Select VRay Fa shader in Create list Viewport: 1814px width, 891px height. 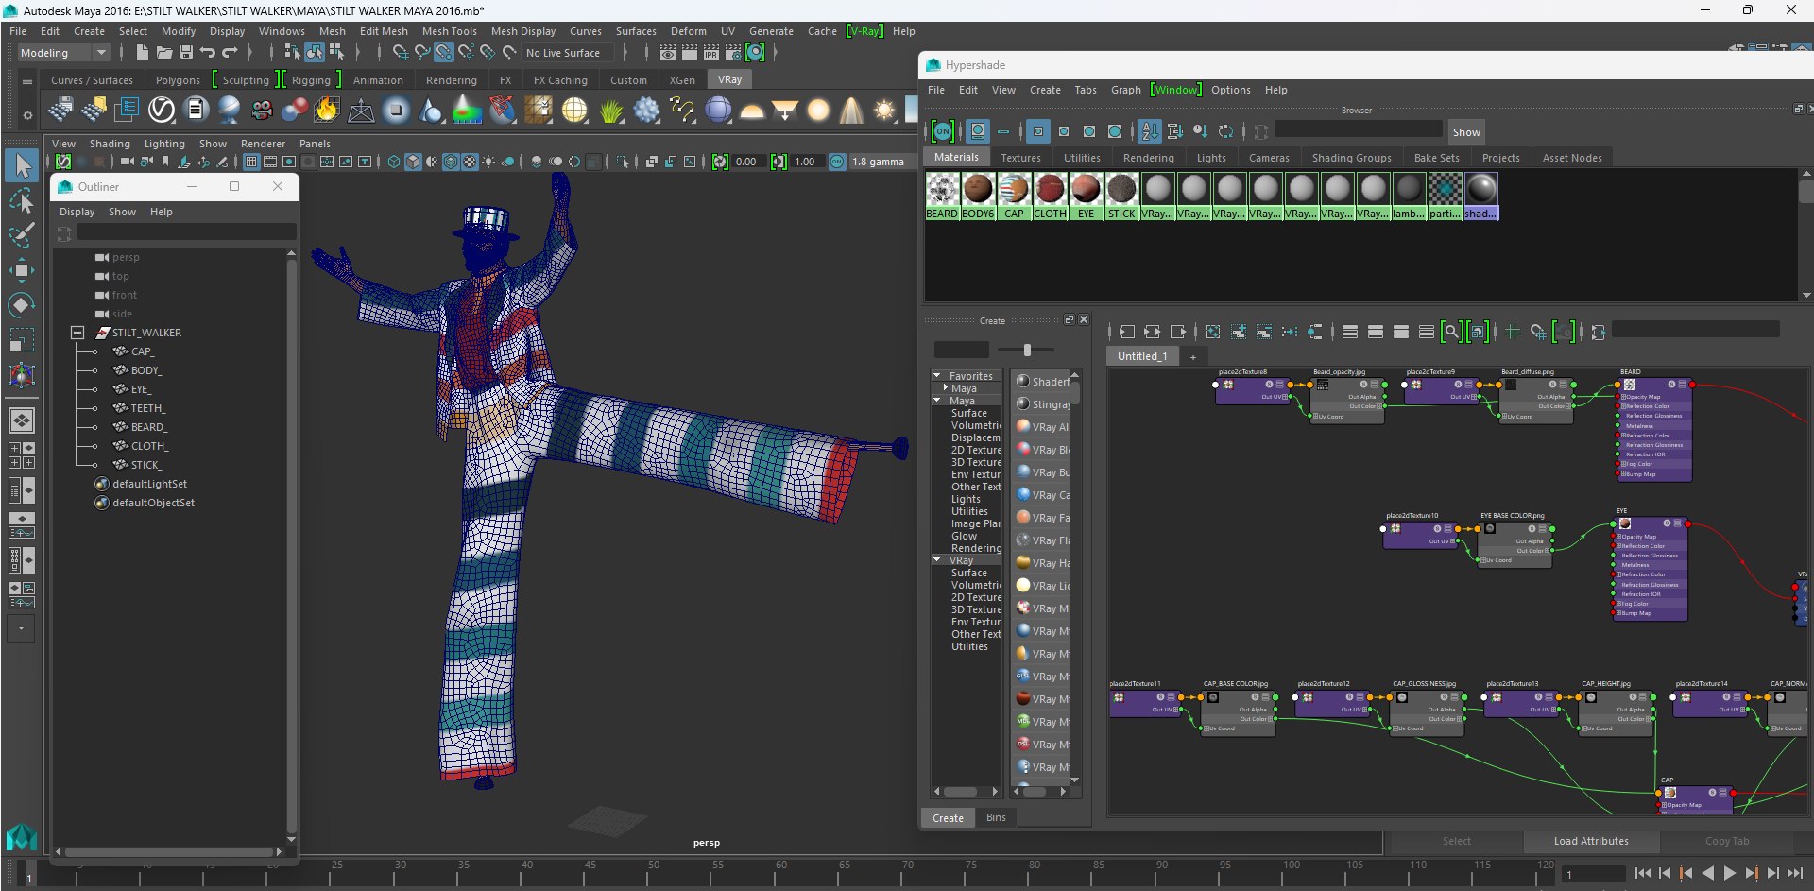click(x=1041, y=518)
